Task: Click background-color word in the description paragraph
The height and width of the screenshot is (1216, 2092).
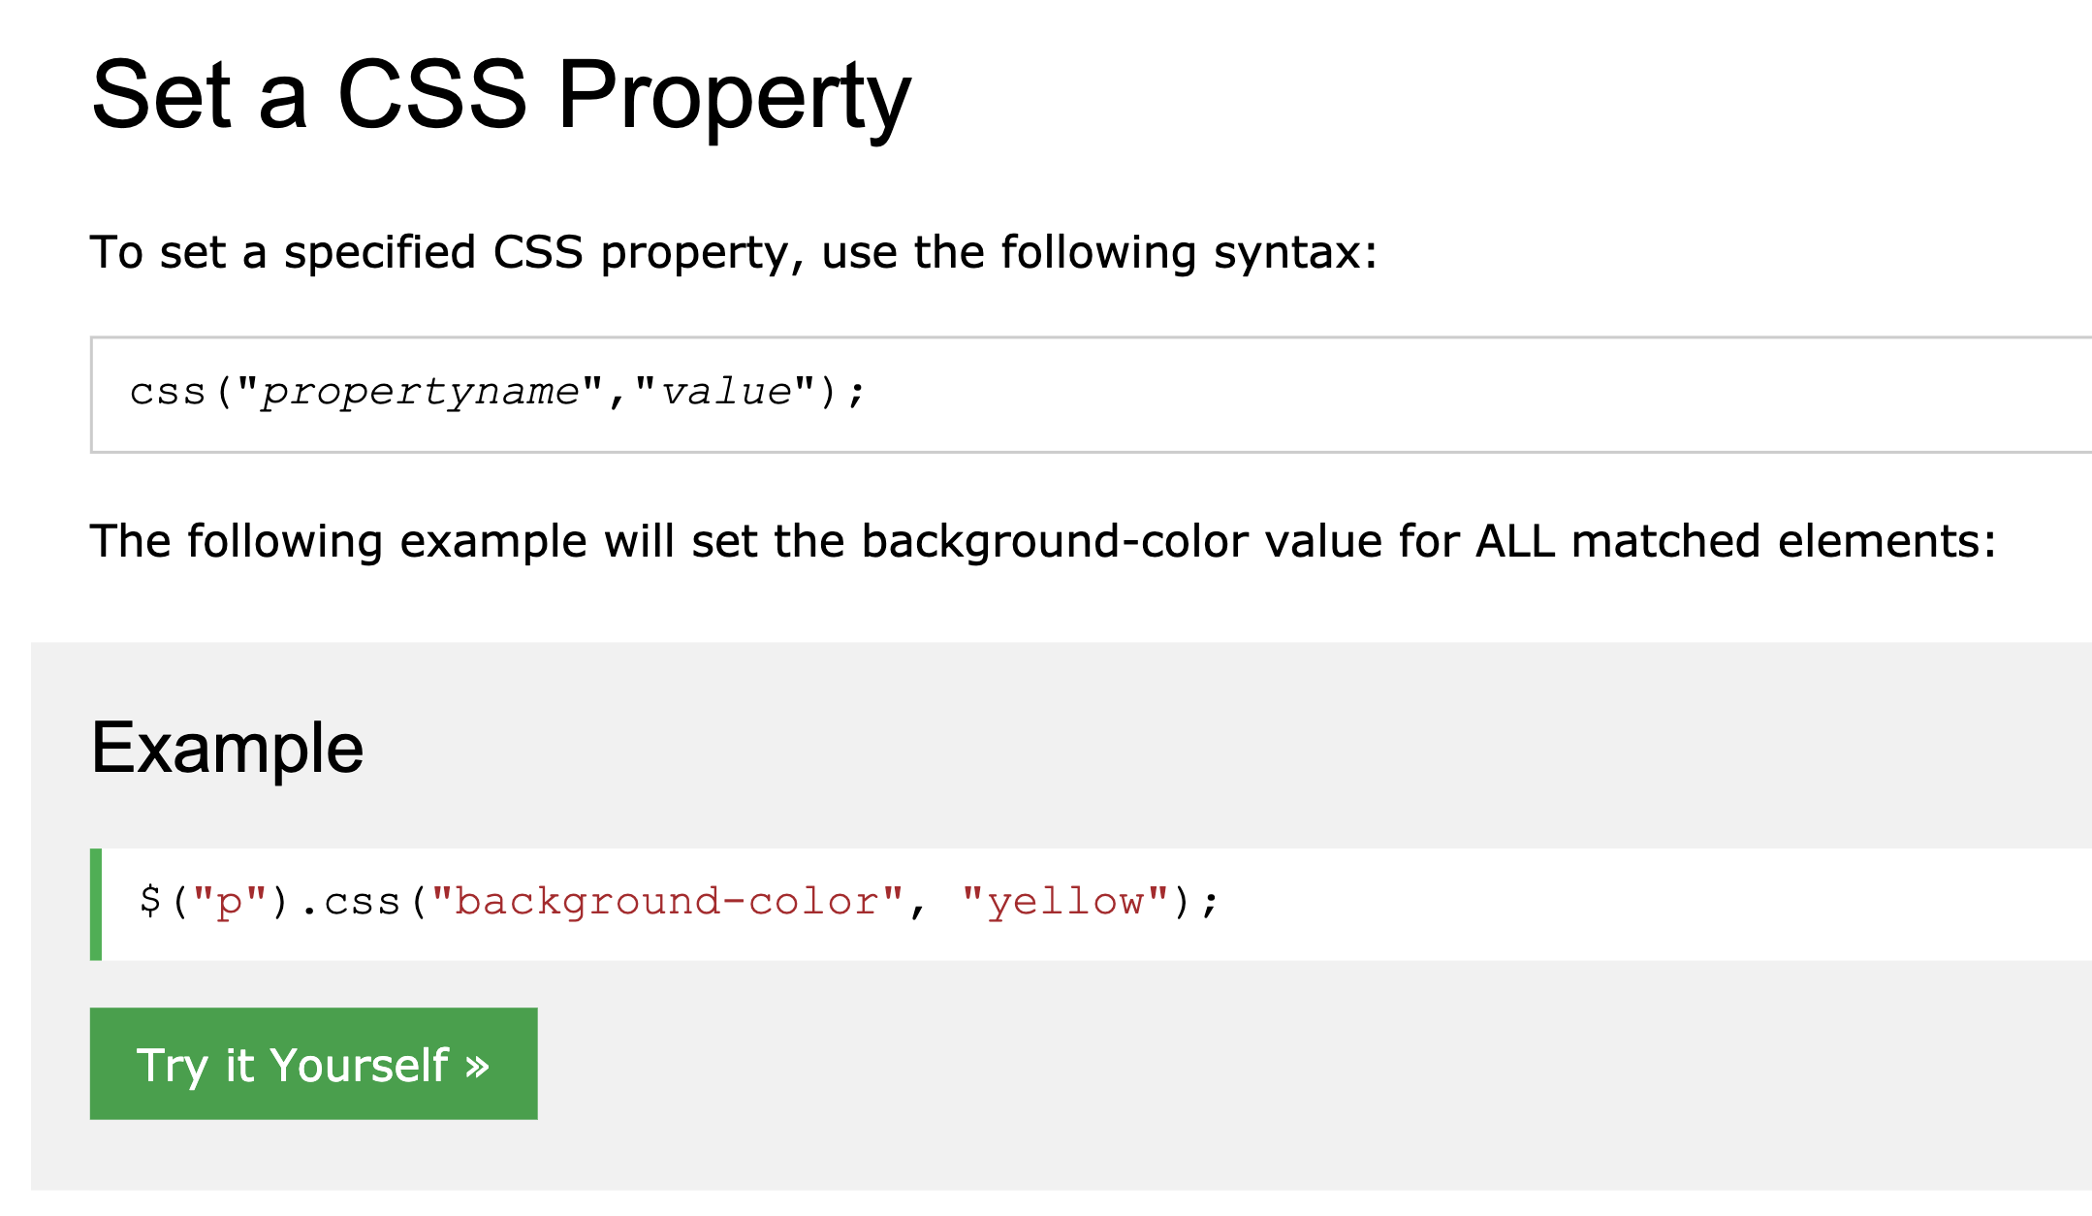Action: click(x=1054, y=541)
